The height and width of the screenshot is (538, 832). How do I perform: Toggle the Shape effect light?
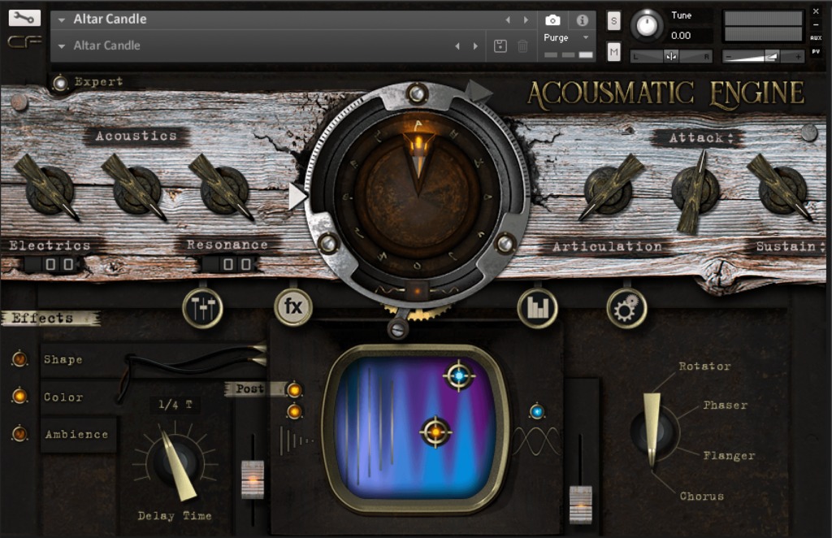(x=19, y=358)
